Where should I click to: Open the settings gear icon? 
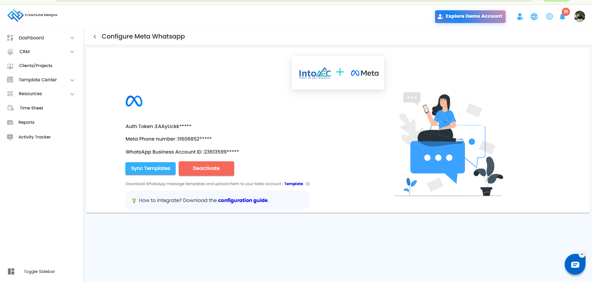pyautogui.click(x=549, y=16)
